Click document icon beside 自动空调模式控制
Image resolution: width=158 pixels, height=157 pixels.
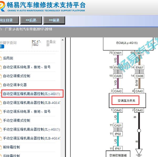[1, 76]
